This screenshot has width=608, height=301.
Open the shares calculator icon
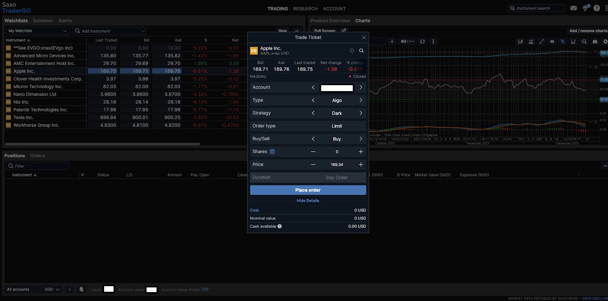[272, 152]
